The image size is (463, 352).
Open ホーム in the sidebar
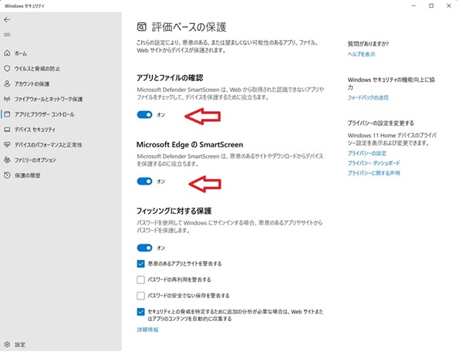[21, 53]
